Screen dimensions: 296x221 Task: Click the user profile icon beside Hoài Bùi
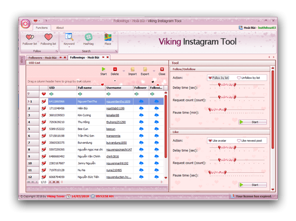tap(241, 27)
